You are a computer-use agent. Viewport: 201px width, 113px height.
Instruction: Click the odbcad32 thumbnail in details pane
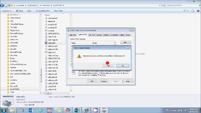[x=8, y=101]
